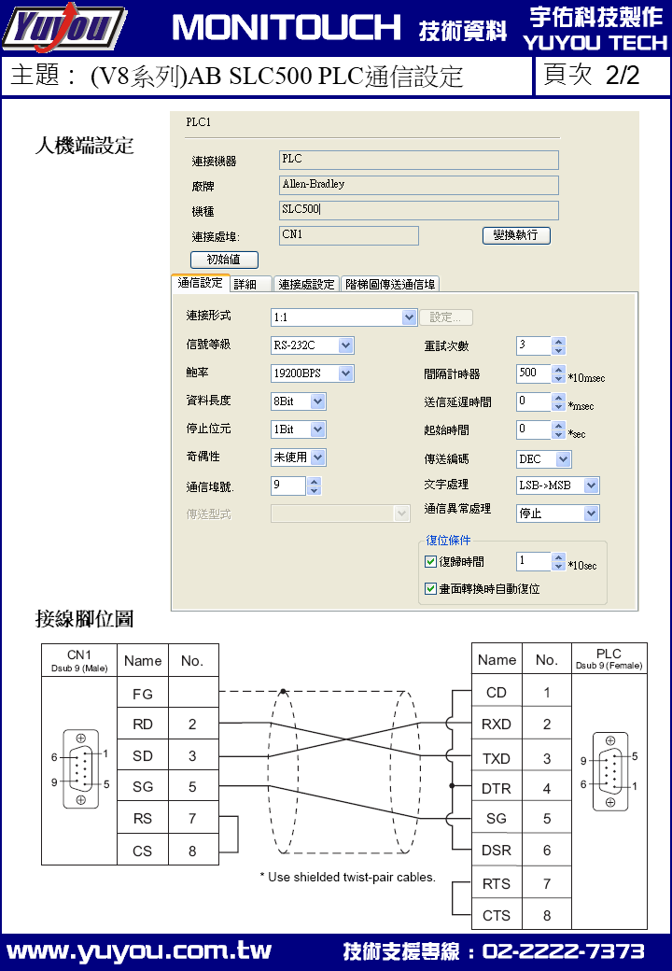This screenshot has height=971, width=672.
Task: Click the 變換執行 button
Action: pos(516,235)
